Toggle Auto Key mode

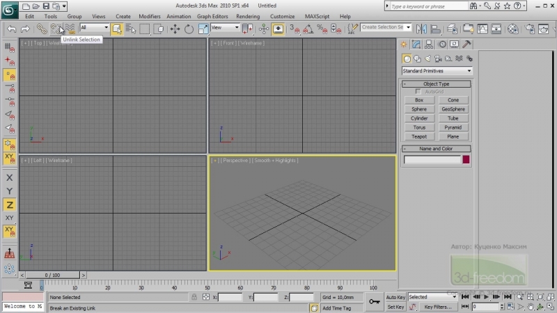tap(395, 298)
